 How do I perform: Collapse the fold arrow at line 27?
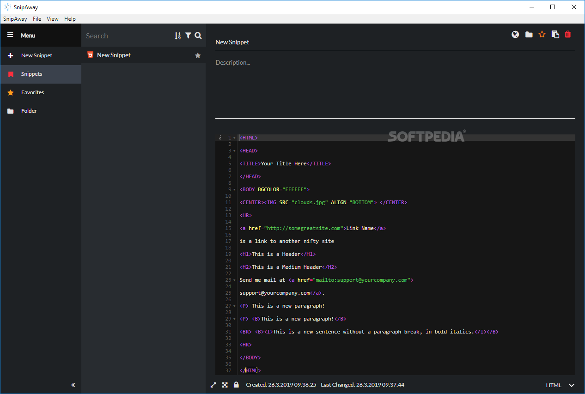click(235, 306)
